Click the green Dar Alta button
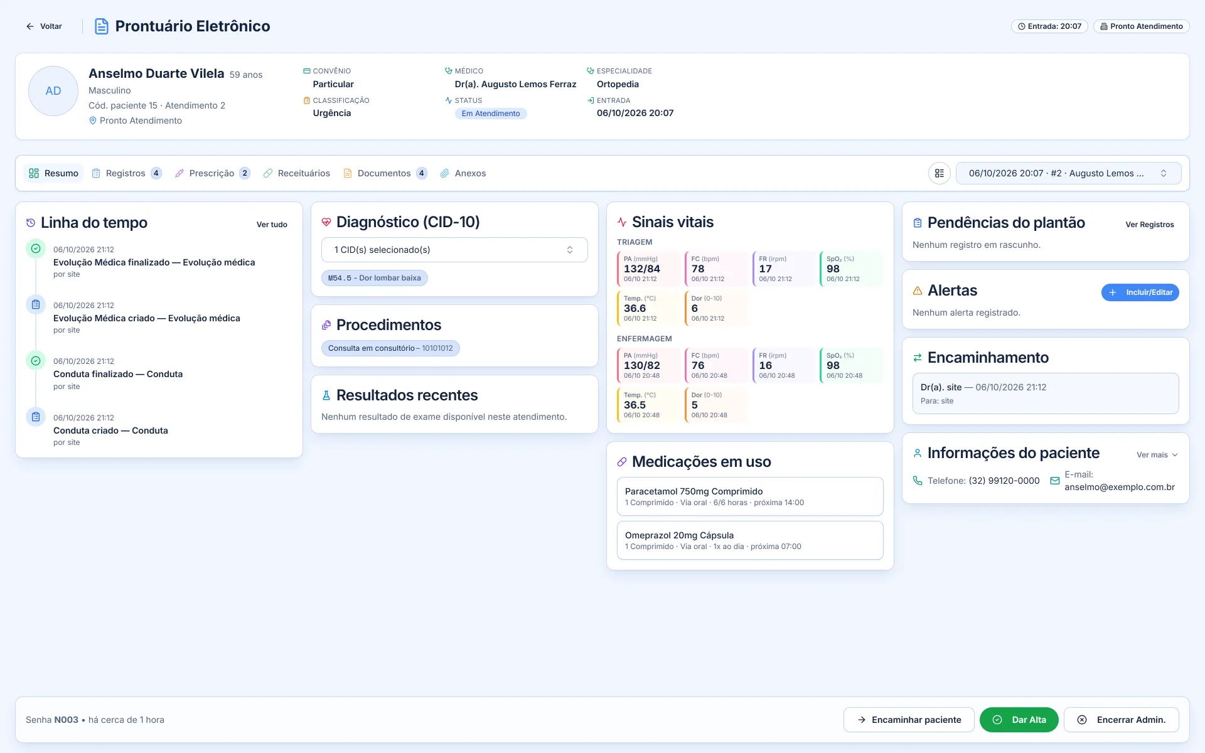The width and height of the screenshot is (1205, 753). (1019, 720)
